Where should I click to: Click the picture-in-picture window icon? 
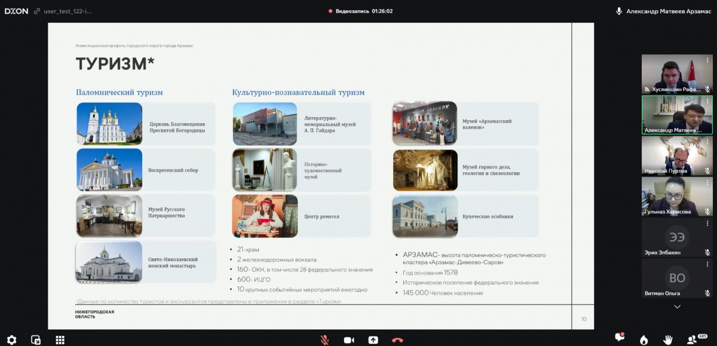tap(36, 339)
